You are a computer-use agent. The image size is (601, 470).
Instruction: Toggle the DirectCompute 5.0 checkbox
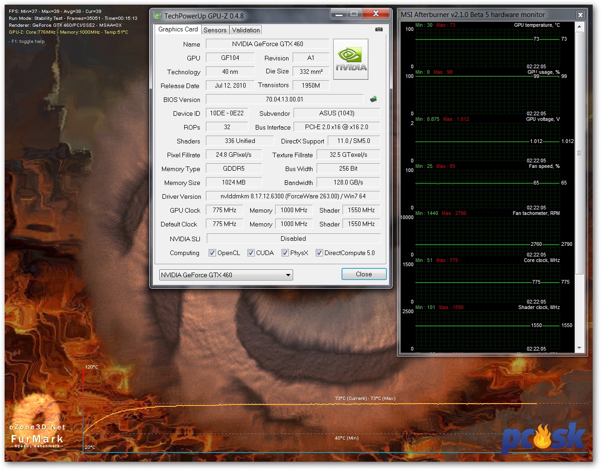(x=319, y=253)
